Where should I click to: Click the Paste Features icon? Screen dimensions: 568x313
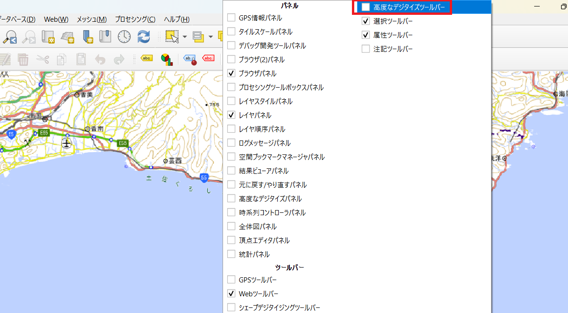[x=81, y=59]
